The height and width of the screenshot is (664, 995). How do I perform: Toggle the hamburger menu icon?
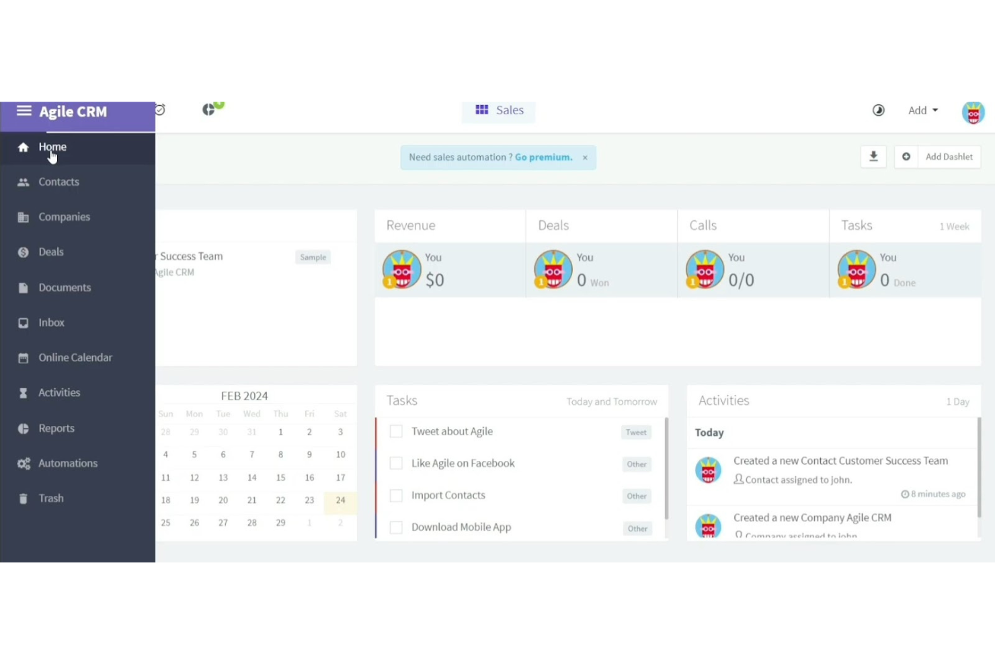(x=24, y=110)
